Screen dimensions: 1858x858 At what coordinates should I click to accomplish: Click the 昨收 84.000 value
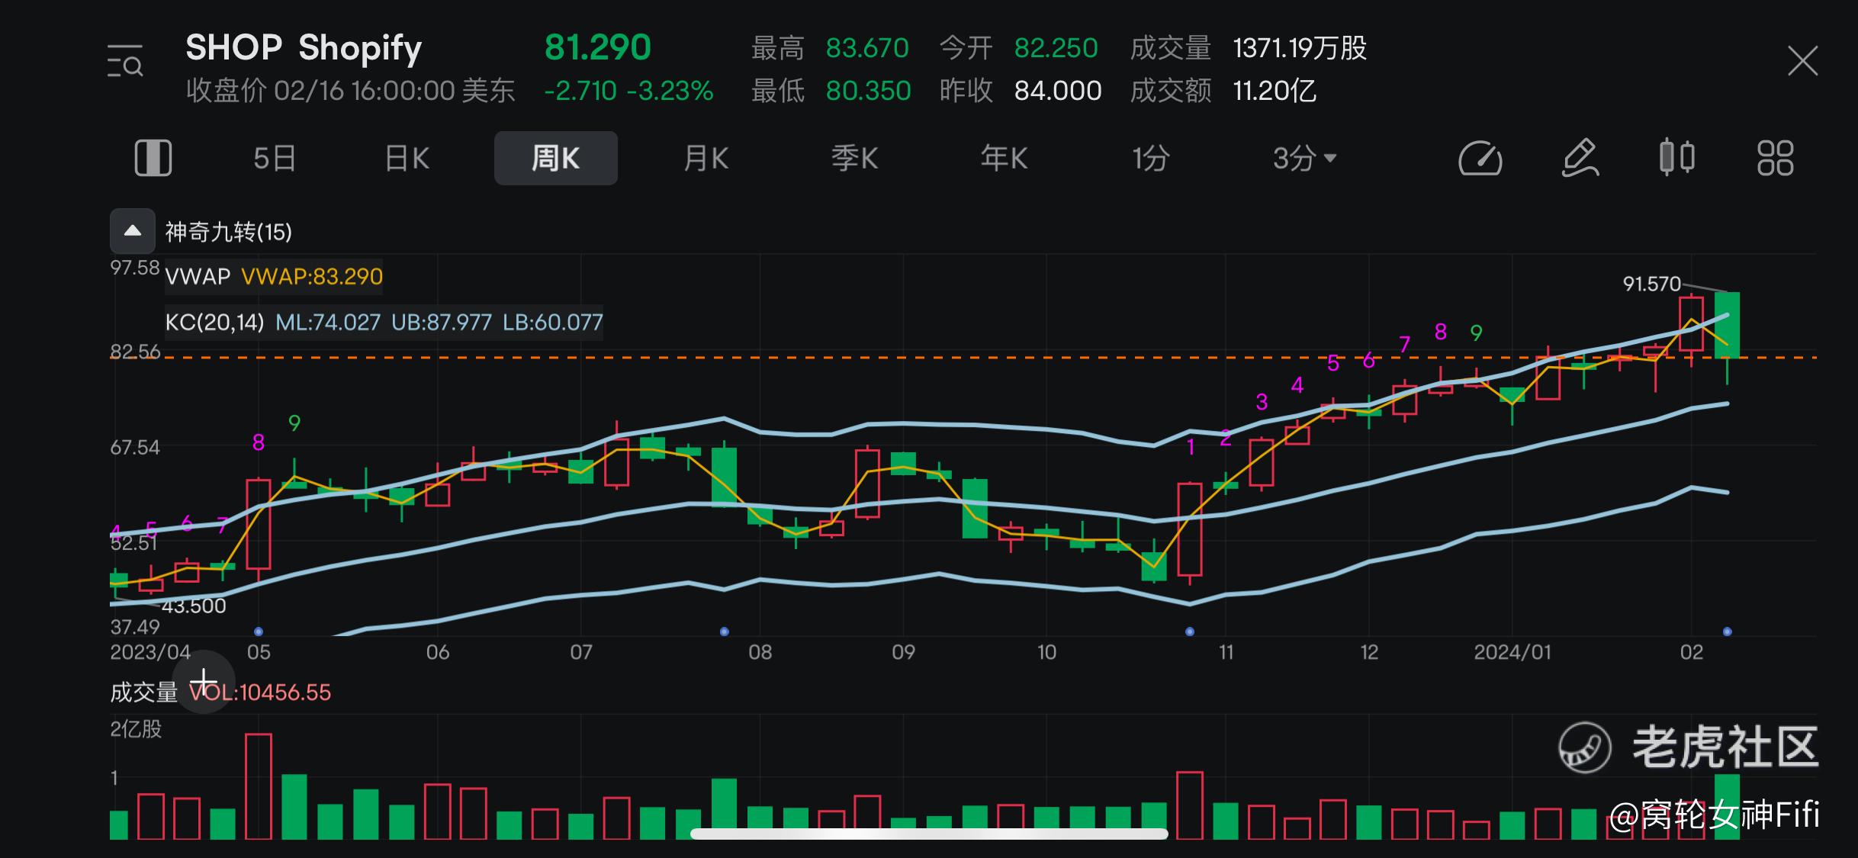1058,91
